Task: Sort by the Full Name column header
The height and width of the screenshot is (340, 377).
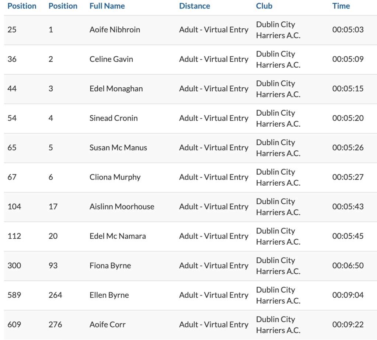Action: tap(107, 6)
